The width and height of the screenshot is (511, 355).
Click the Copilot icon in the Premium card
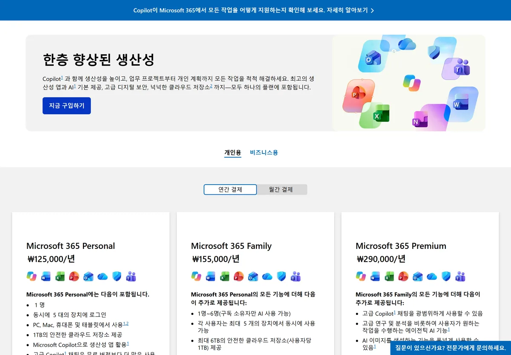(x=361, y=276)
